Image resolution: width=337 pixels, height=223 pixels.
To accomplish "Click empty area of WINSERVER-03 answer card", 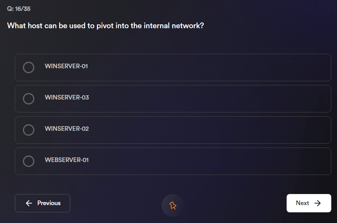I will 214,99.
